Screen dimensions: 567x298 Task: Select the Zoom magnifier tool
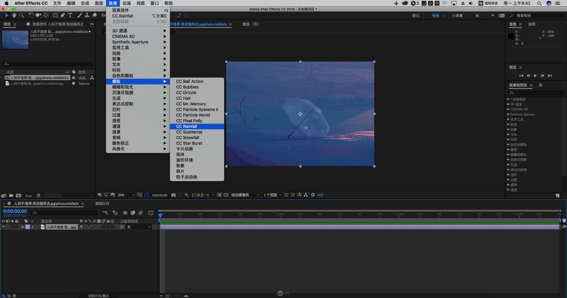coord(22,15)
